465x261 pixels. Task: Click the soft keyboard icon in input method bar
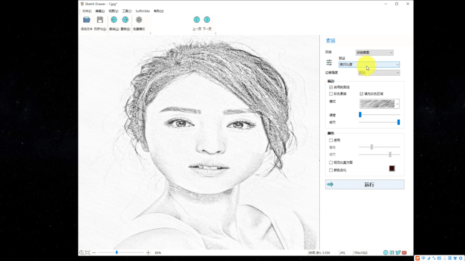click(x=439, y=258)
